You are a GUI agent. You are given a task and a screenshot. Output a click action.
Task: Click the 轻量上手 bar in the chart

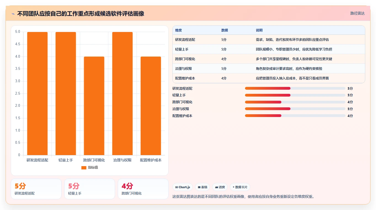pos(66,94)
